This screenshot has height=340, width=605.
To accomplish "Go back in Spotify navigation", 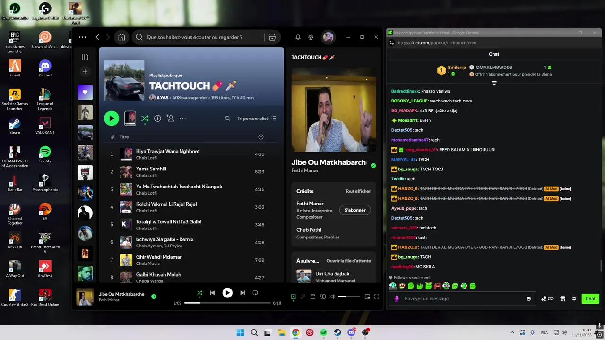I will click(x=97, y=37).
